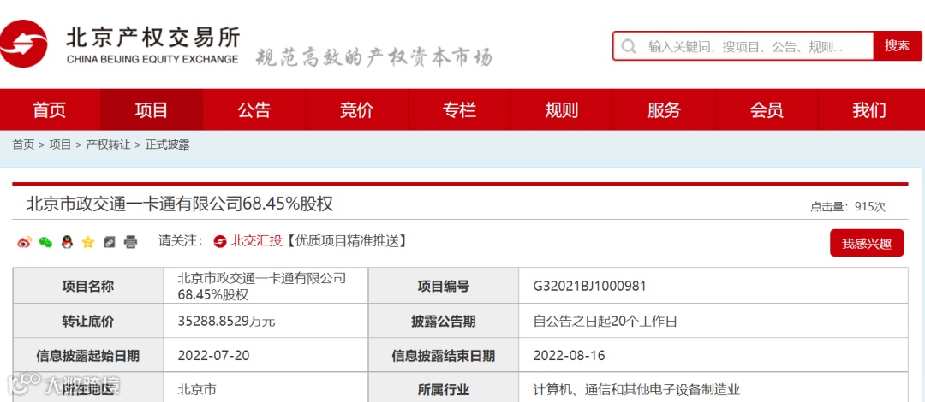Share via the Weibo icon
925x402 pixels.
tap(24, 242)
